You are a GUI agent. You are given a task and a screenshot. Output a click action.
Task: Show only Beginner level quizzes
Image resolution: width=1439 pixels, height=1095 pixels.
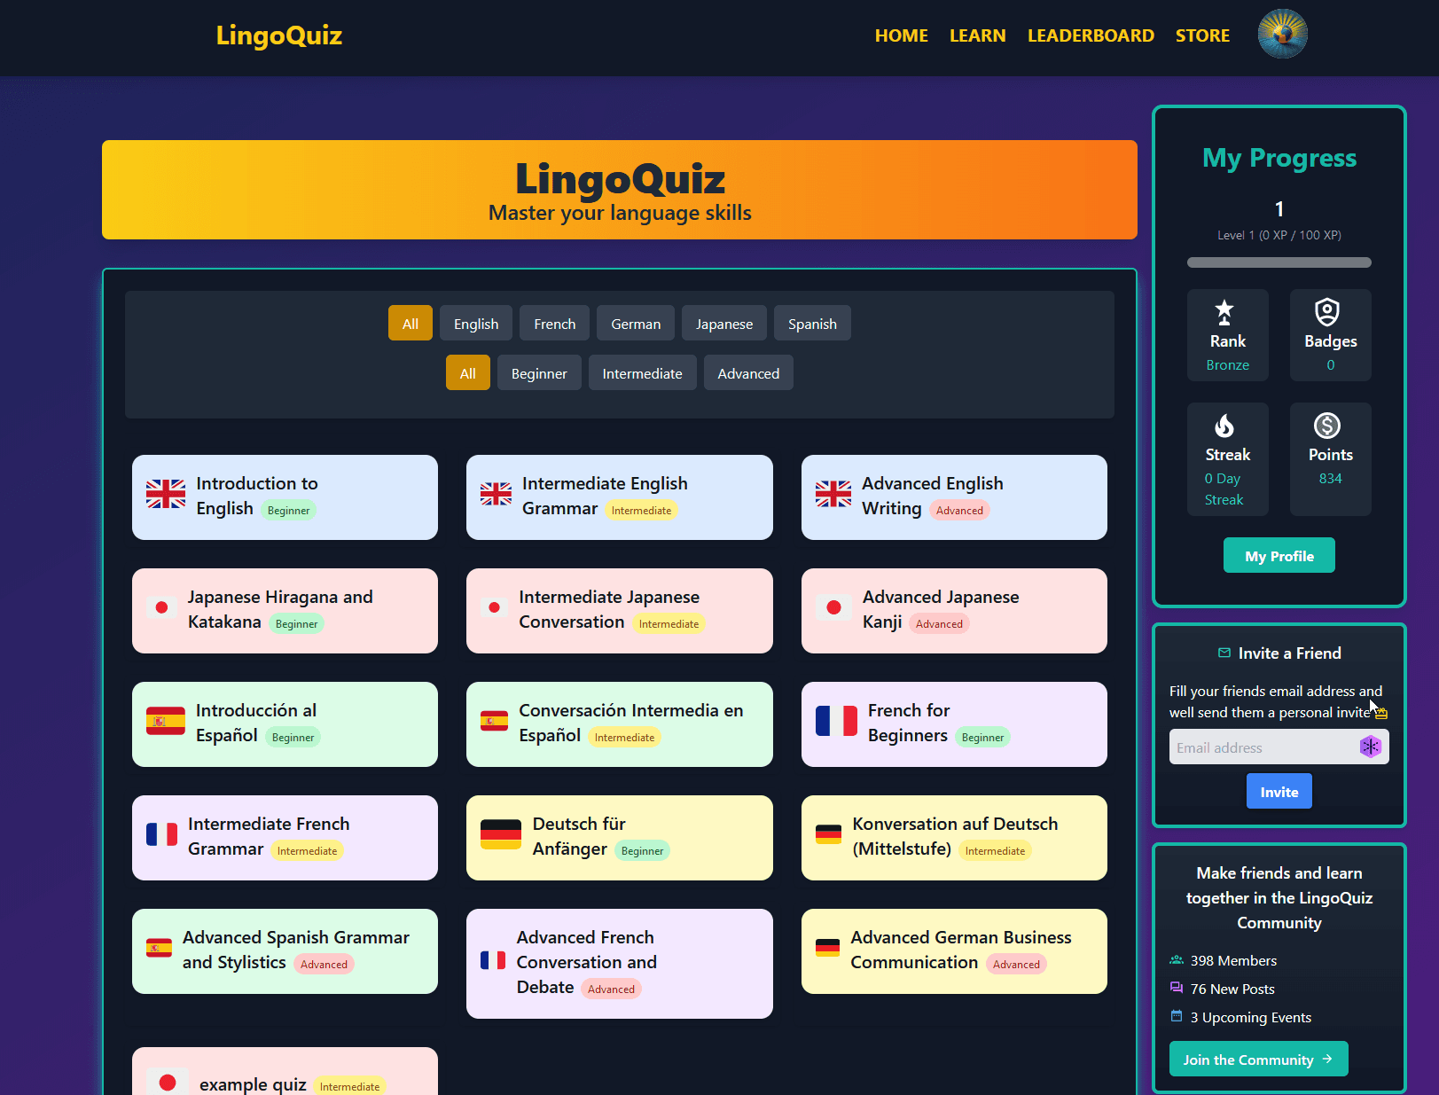click(539, 373)
